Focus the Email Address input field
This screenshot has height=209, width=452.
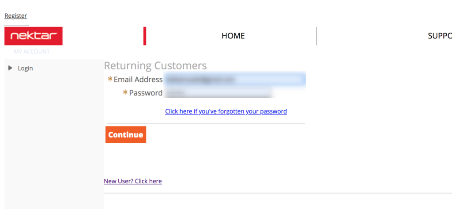[234, 80]
